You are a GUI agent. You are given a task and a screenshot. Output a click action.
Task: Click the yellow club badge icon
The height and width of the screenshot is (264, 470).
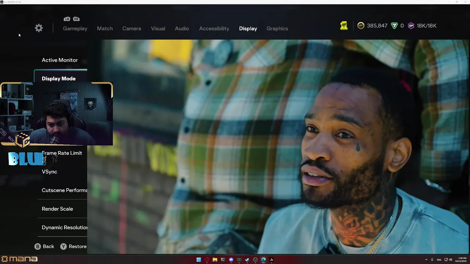344,25
